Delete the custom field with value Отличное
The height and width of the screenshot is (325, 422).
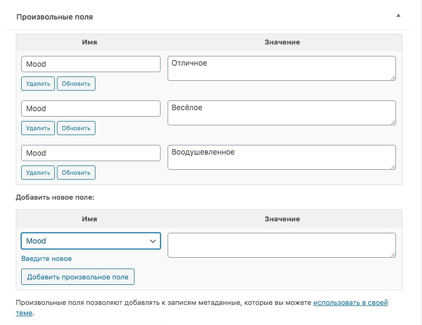38,84
